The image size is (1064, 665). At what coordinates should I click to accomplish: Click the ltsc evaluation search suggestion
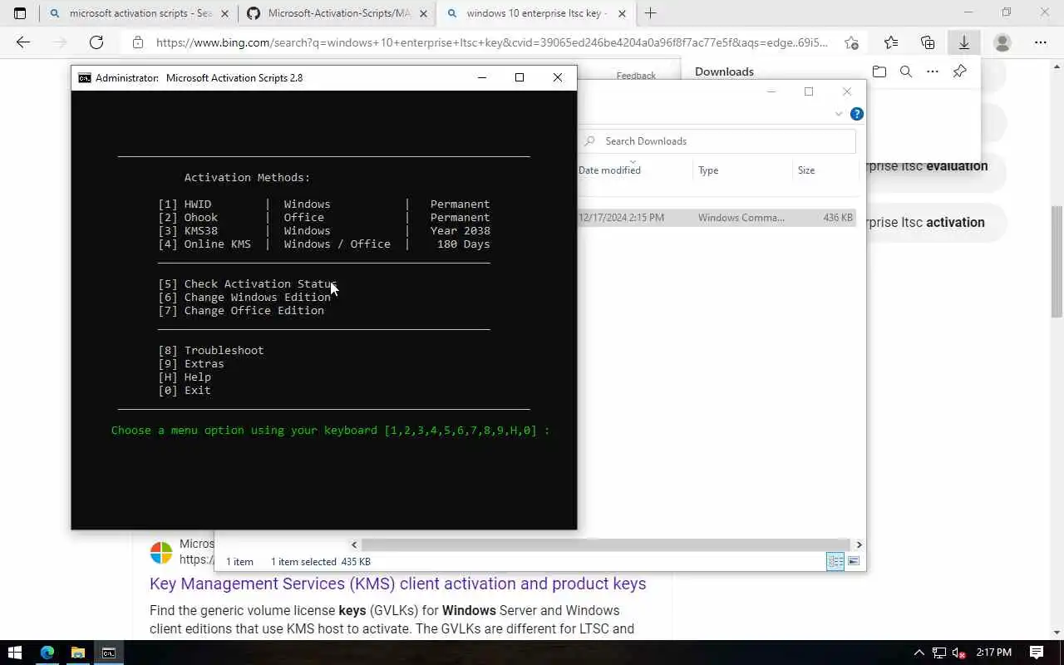pos(927,165)
